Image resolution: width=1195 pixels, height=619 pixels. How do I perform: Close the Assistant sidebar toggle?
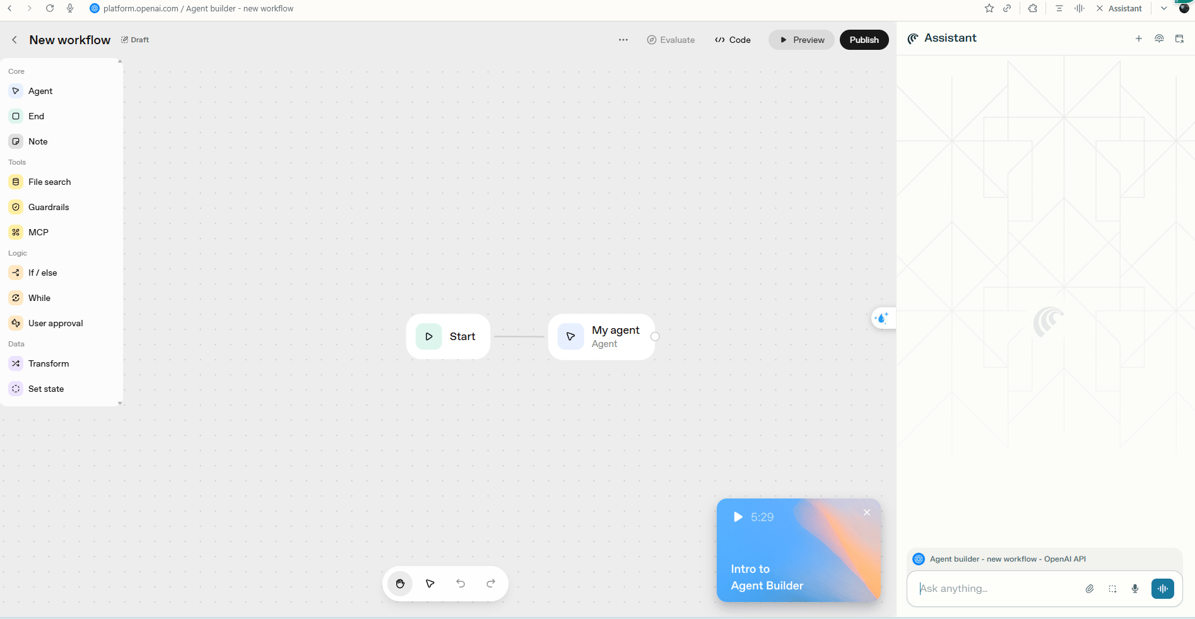coord(1119,8)
